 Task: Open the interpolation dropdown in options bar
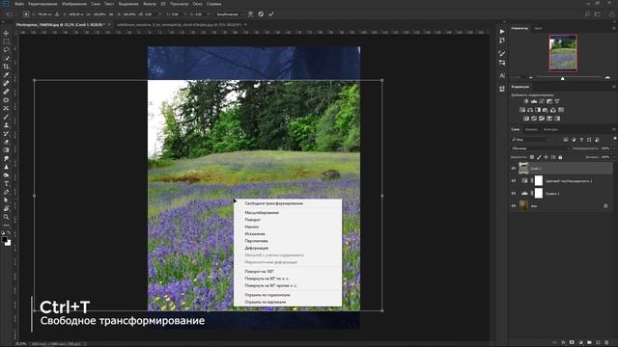click(230, 14)
